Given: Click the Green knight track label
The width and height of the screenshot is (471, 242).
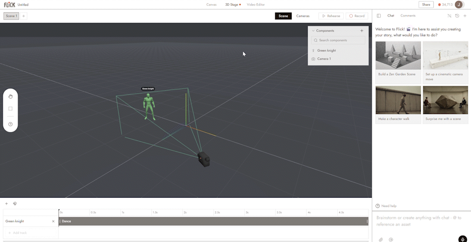Looking at the screenshot, I should [x=15, y=221].
